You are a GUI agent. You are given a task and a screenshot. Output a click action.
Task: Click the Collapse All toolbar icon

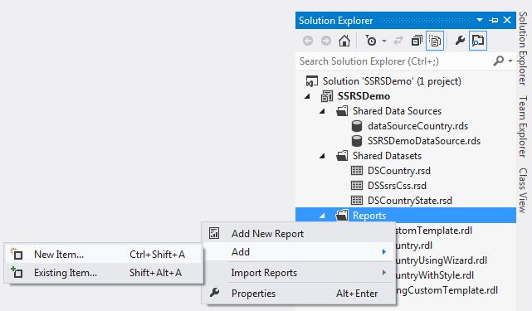pos(417,41)
